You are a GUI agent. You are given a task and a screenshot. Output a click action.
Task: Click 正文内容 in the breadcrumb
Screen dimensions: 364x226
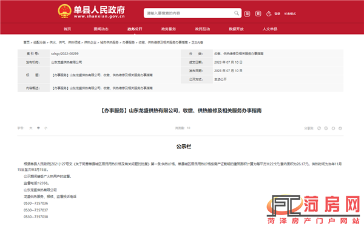197,42
